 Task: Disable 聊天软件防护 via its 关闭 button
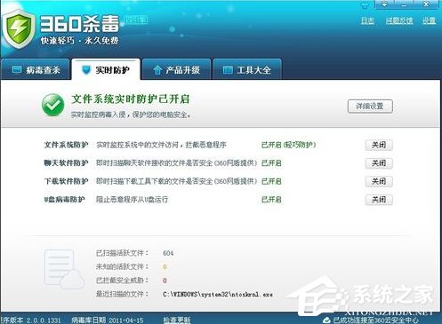tap(379, 163)
